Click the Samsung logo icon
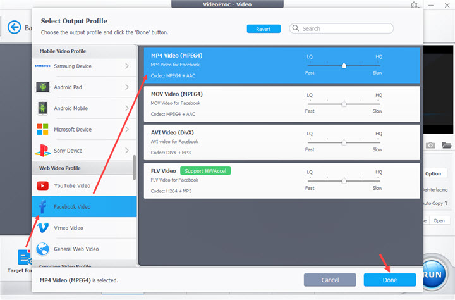Image resolution: width=455 pixels, height=300 pixels. click(x=42, y=66)
